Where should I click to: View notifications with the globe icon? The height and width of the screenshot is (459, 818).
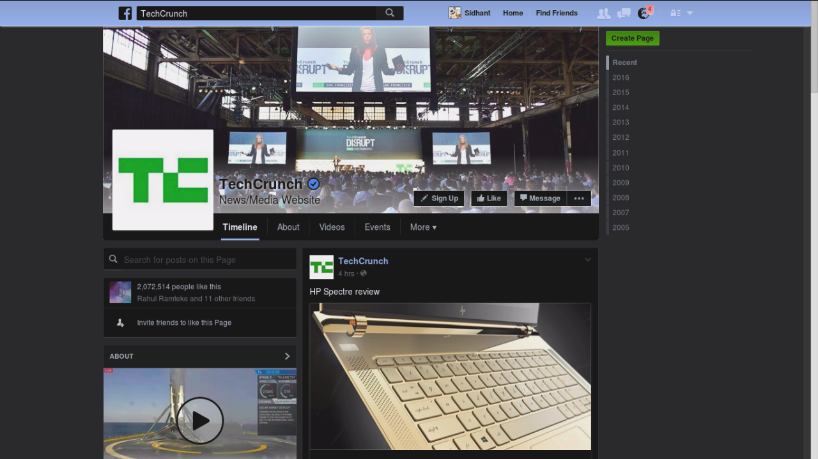click(x=643, y=13)
